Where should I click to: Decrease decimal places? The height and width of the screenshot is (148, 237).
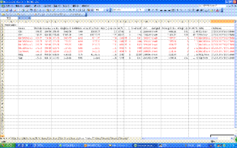(x=193, y=10)
